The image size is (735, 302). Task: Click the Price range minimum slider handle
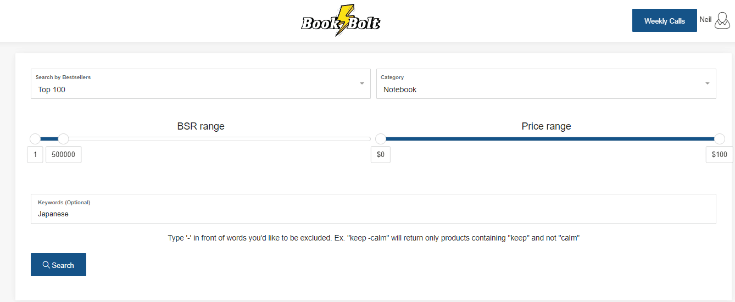coord(381,139)
